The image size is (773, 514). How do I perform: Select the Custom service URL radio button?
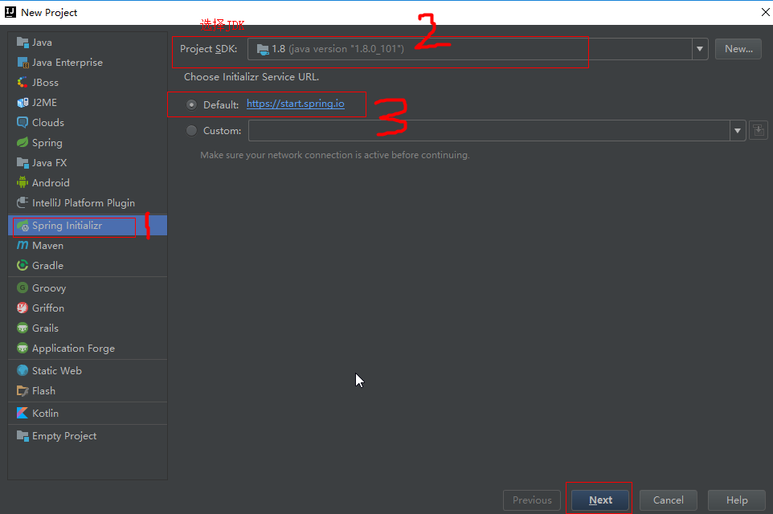[x=192, y=131]
